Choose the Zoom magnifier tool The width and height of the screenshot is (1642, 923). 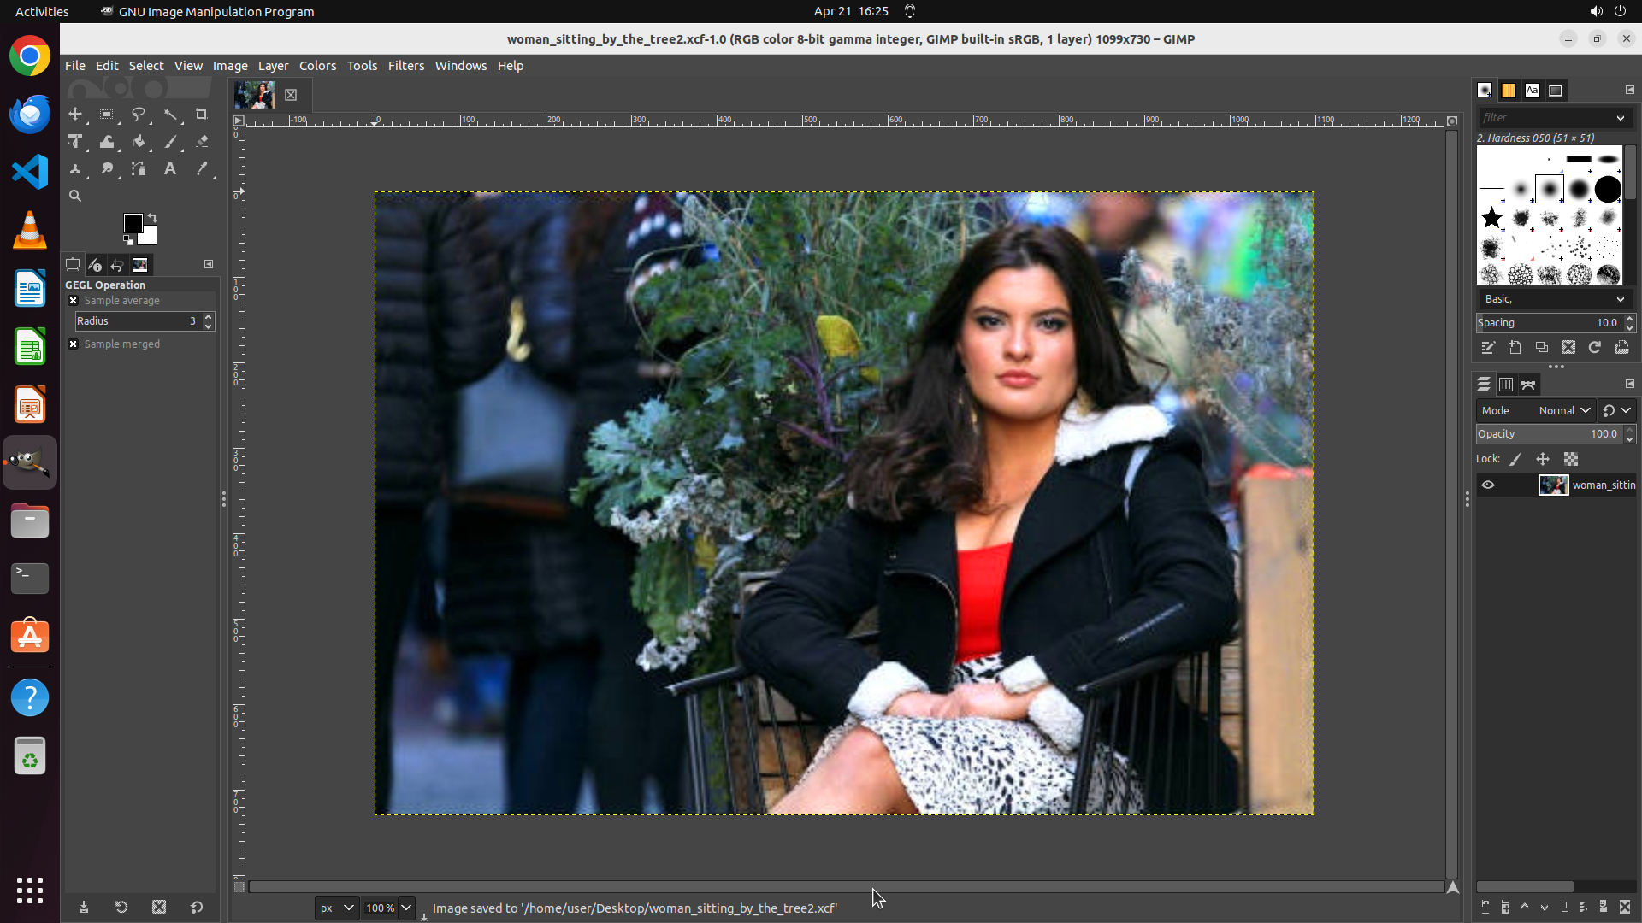(75, 196)
